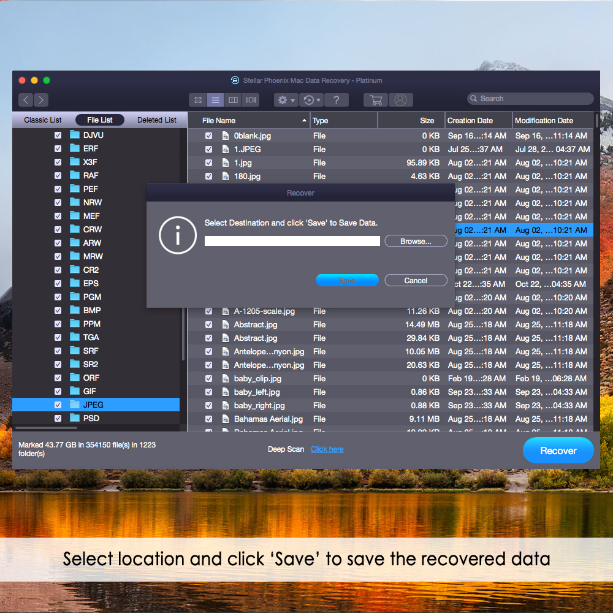The image size is (613, 613).
Task: Switch to column view
Action: [233, 100]
